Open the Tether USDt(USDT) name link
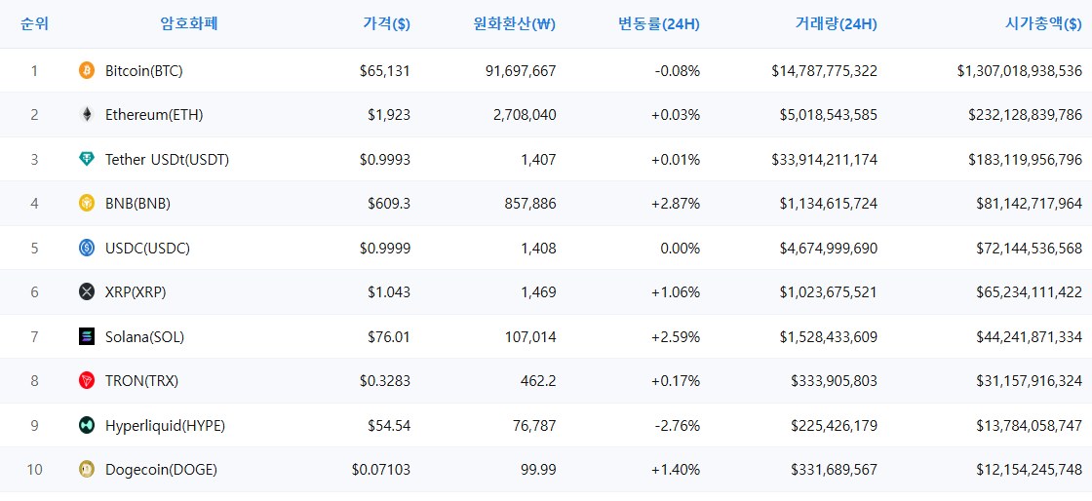1092x501 pixels. [167, 159]
